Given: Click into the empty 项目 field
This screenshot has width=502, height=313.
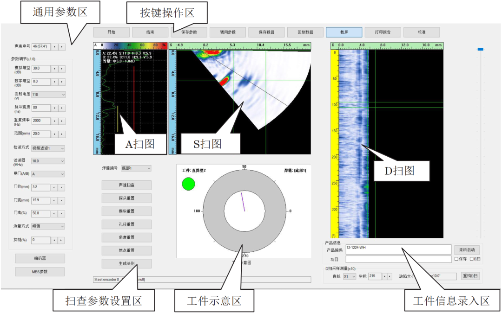Looking at the screenshot, I should 398,259.
